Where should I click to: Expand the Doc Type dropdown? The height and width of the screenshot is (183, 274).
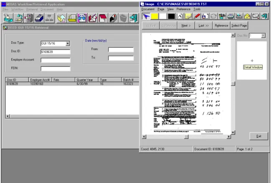68,43
